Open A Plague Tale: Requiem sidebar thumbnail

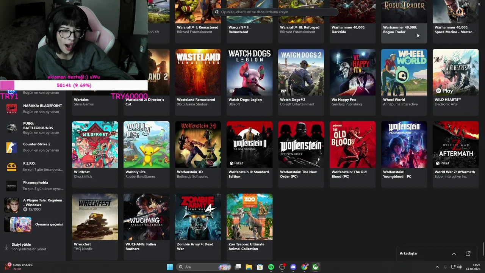point(11,205)
